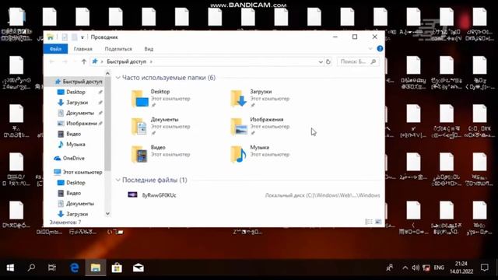Viewport: 498px width, 280px height.
Task: Select the Музыка folder icon
Action: pos(239,154)
